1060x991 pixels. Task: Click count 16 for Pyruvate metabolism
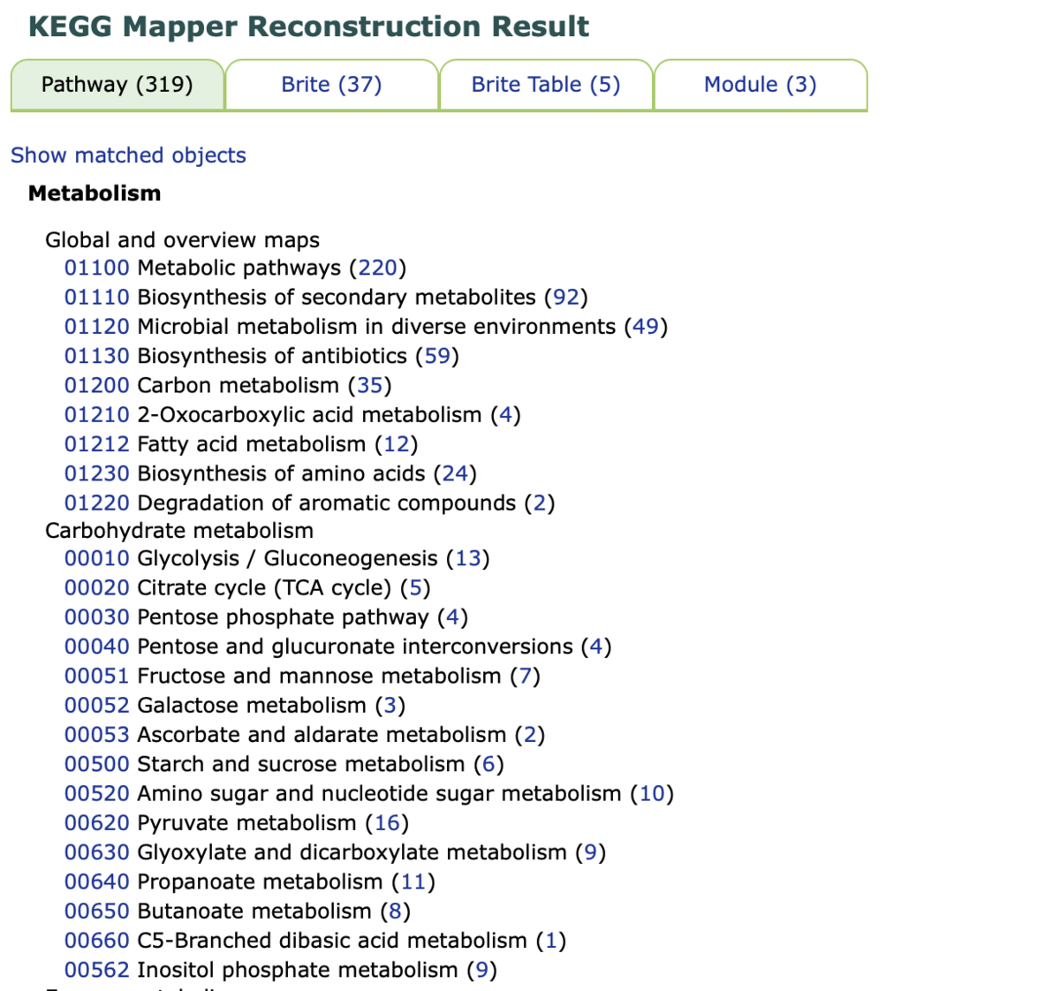[388, 823]
